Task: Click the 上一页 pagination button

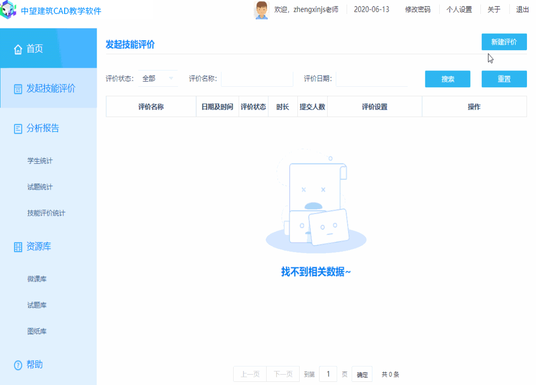Action: tap(250, 374)
